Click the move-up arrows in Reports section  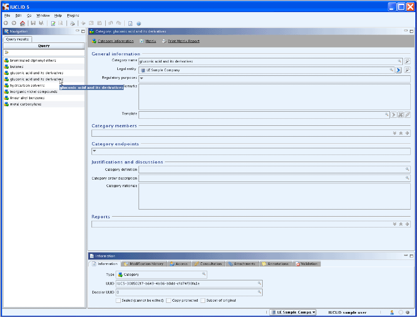[401, 224]
